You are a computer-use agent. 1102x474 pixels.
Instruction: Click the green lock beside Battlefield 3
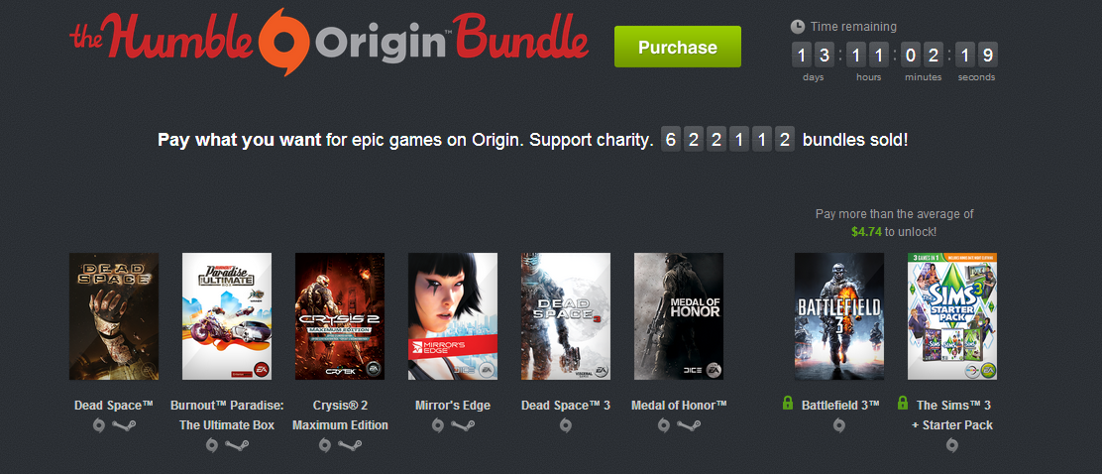(789, 404)
